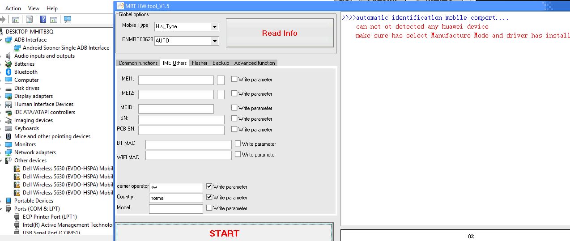Focus the IMEI1 input field

176,80
